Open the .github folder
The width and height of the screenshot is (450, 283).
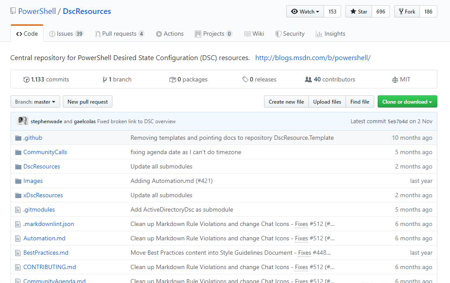pyautogui.click(x=33, y=138)
